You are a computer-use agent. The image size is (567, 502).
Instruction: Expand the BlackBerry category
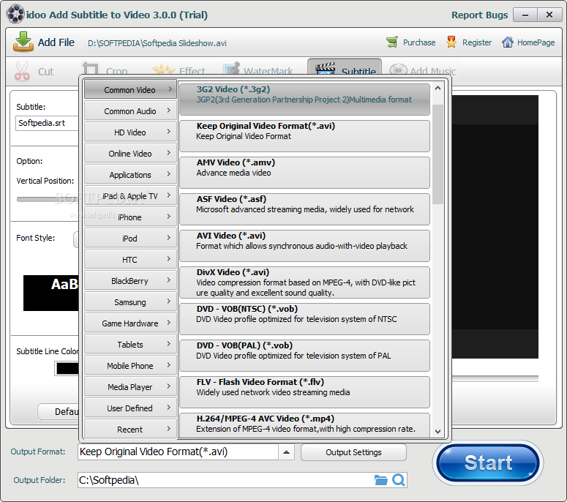[130, 281]
